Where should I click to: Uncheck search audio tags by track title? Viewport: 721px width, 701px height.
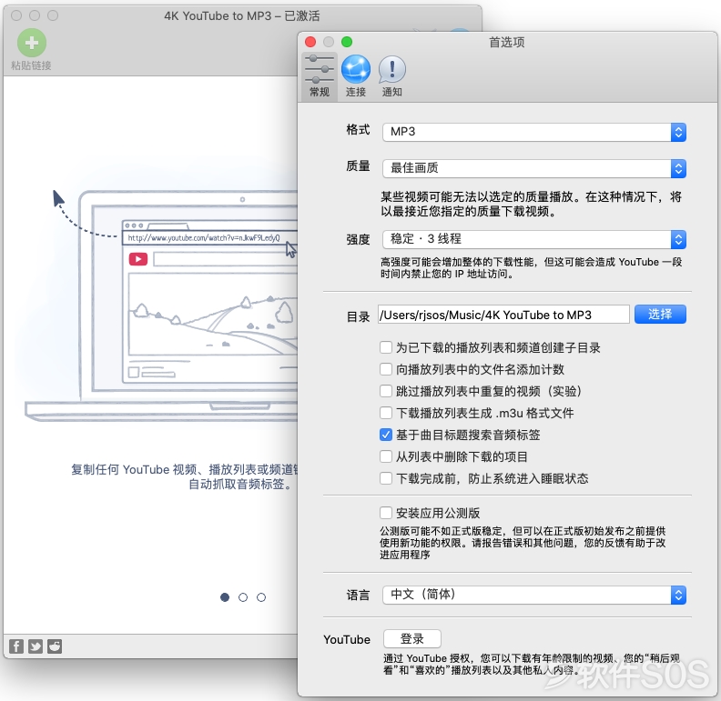(386, 435)
